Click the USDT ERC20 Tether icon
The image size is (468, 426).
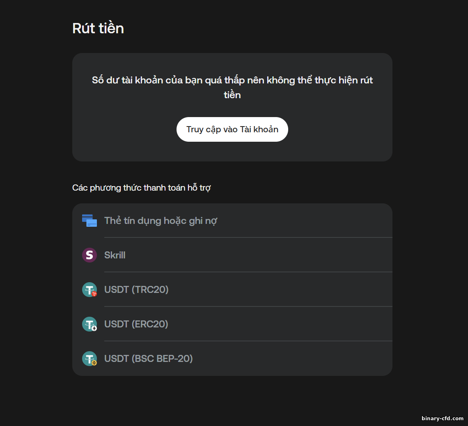click(x=88, y=323)
